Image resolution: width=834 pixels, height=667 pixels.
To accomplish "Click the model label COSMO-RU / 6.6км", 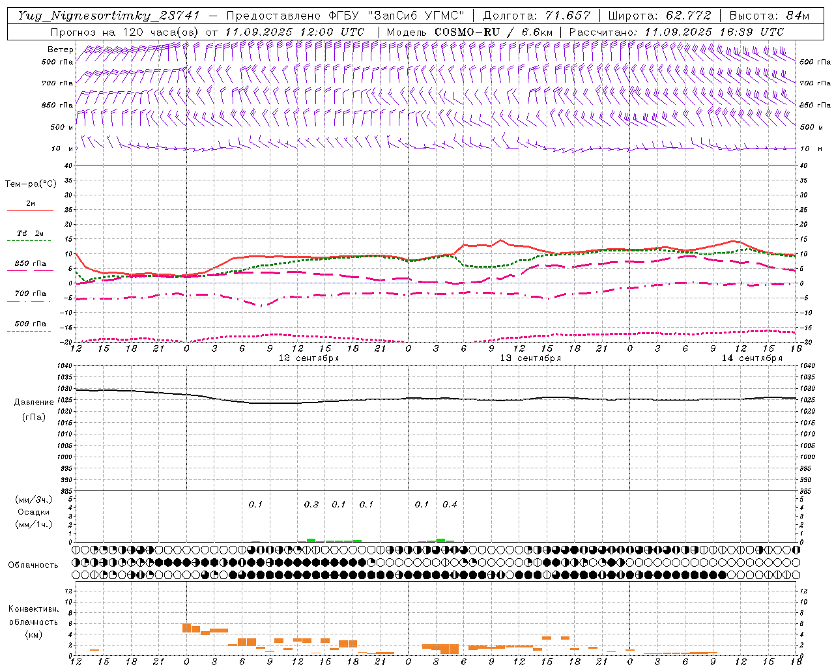I will pyautogui.click(x=494, y=32).
